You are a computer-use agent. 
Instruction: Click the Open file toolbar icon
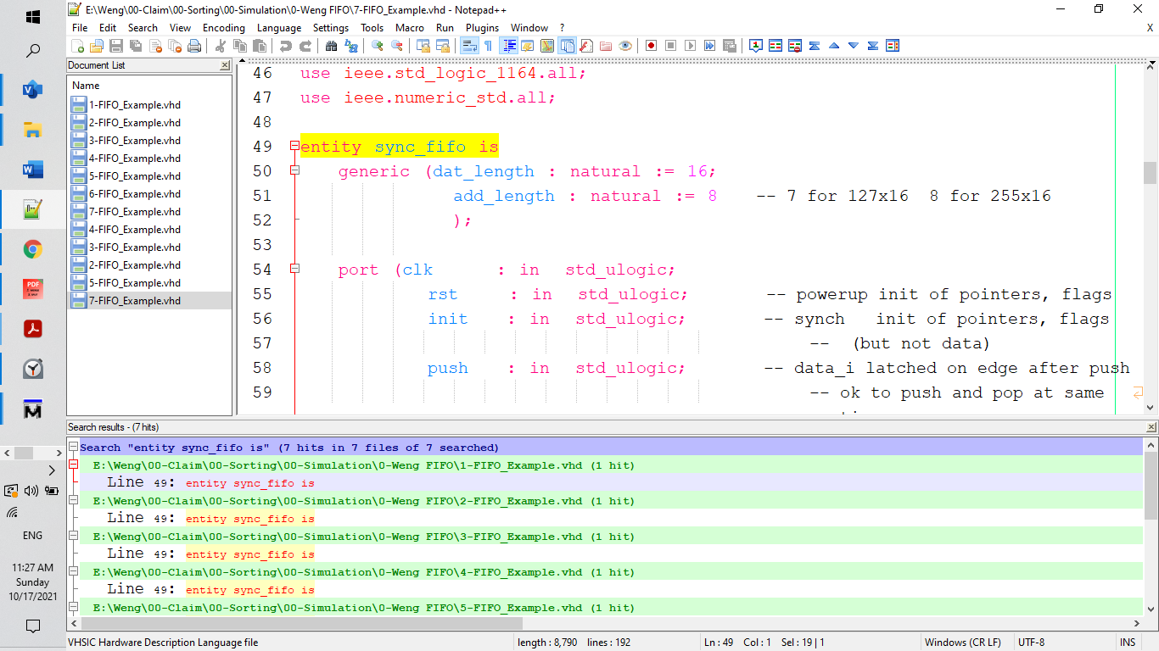pyautogui.click(x=97, y=46)
